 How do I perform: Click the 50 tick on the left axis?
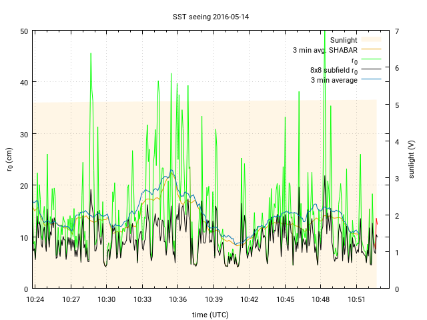23,31
